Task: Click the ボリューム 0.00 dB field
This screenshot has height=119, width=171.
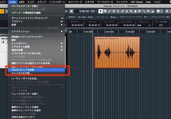Action: point(144,25)
